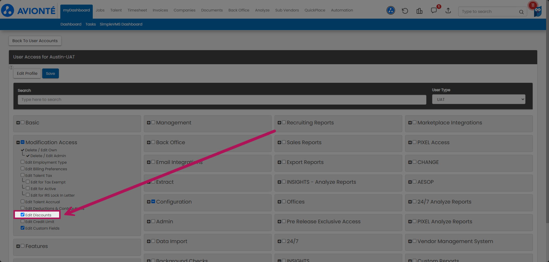Open the bar chart icon in header
Screen dimensions: 549x262
coord(419,11)
